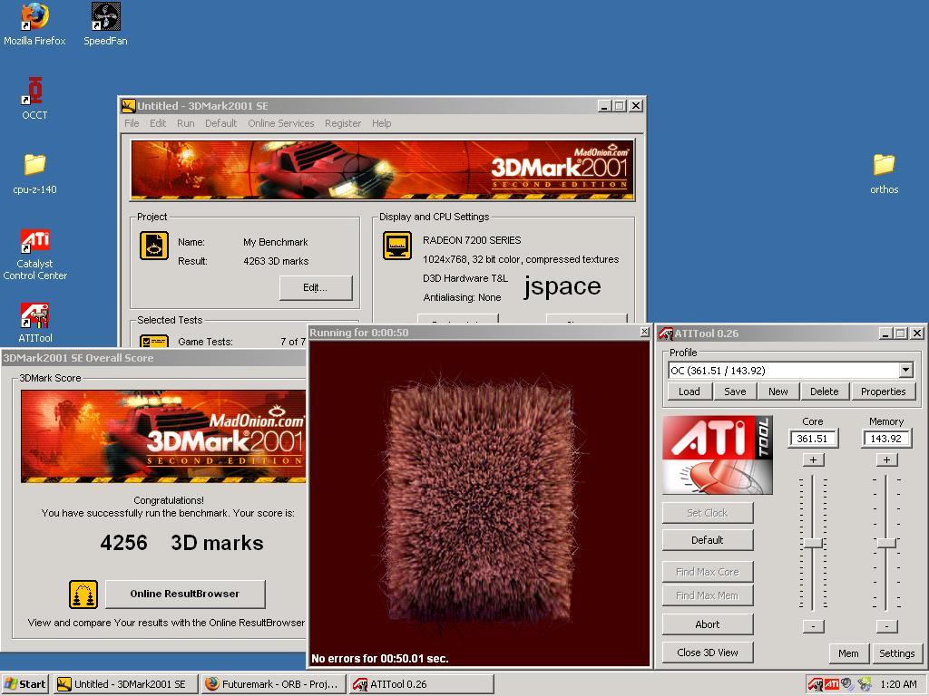Click the RADEON 7200 SERIES text

(472, 240)
